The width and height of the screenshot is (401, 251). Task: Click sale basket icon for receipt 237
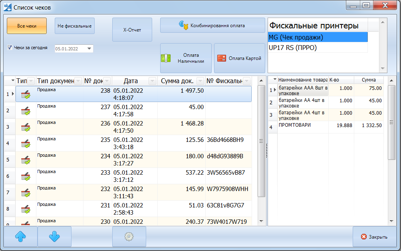pos(26,111)
